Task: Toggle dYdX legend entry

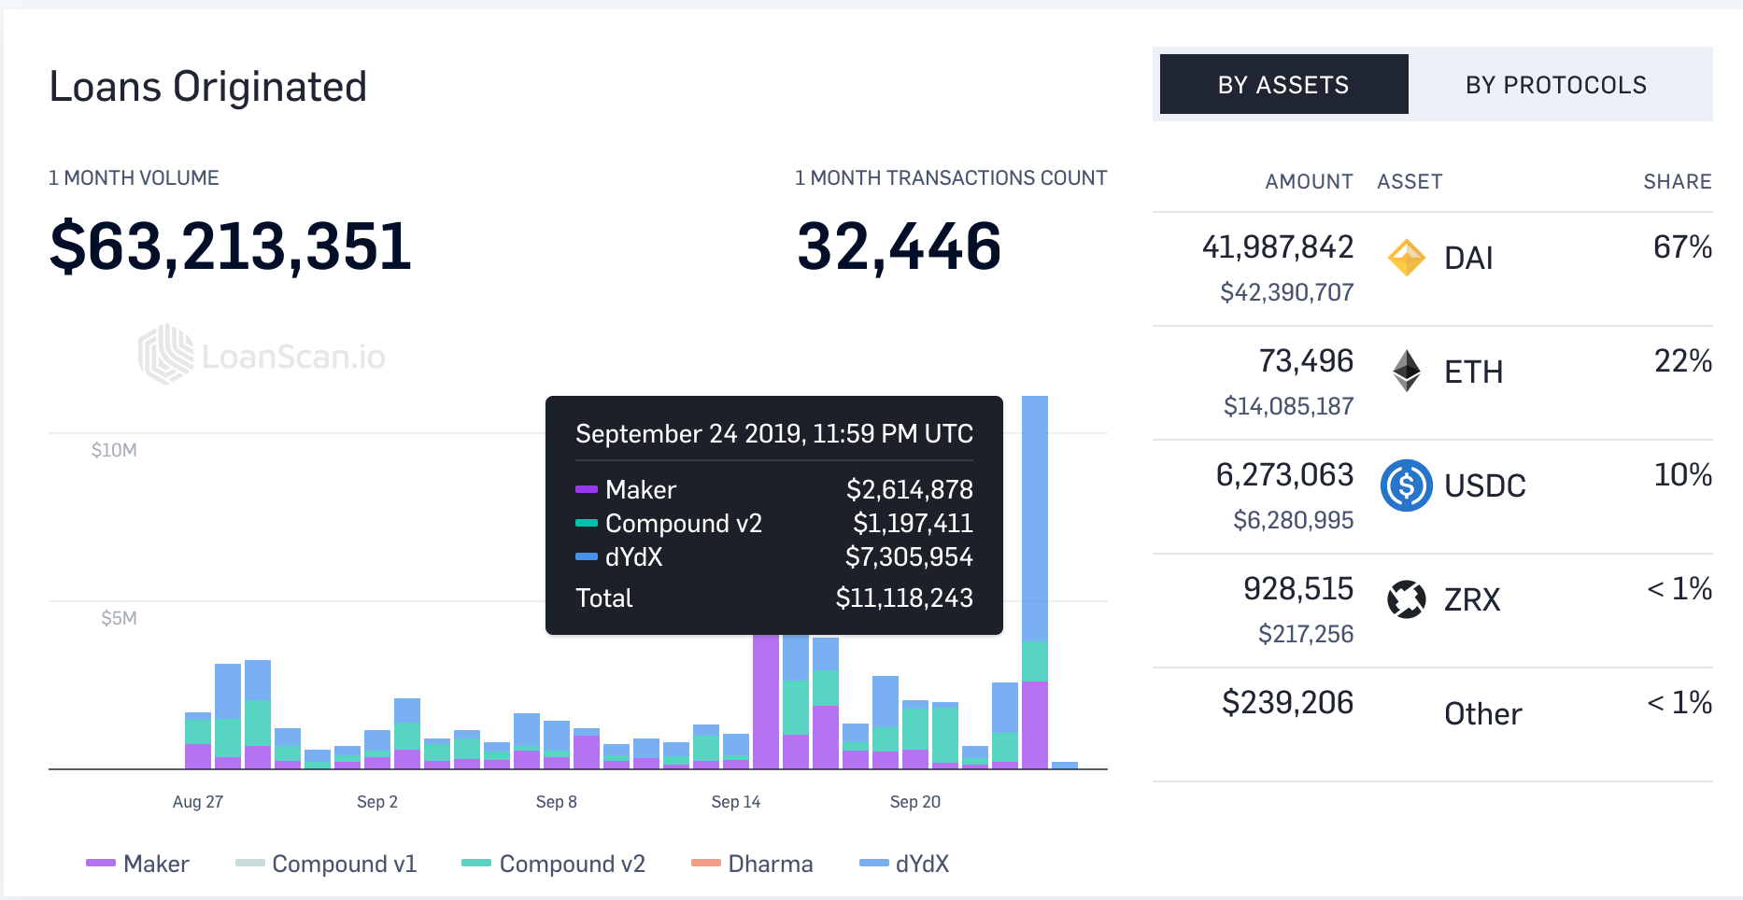Action: tap(904, 864)
